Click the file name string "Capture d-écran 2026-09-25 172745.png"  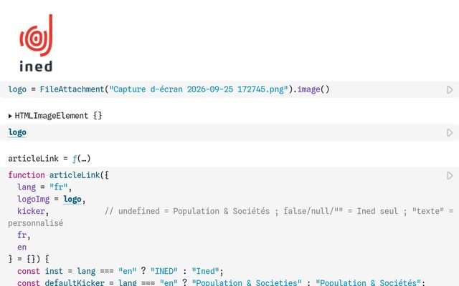point(199,89)
